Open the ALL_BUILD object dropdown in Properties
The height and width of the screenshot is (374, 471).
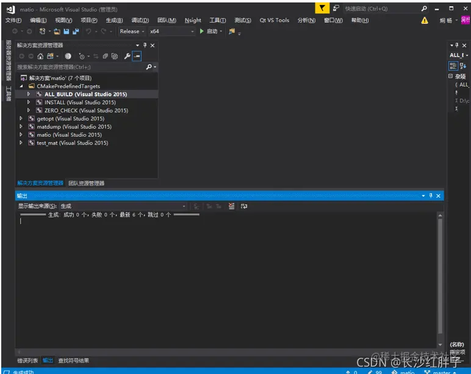point(459,56)
